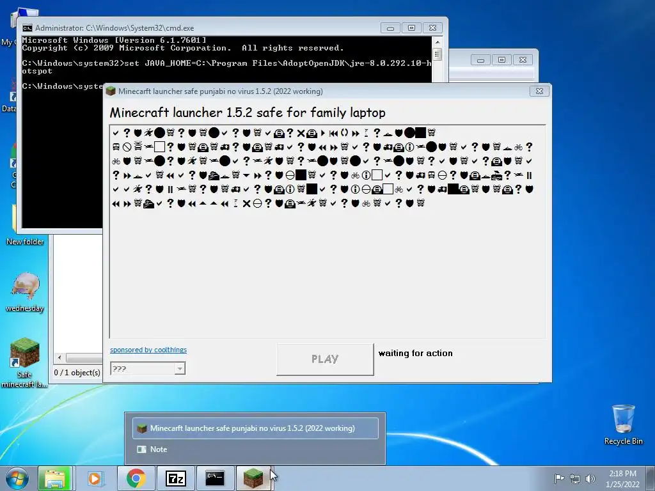655x491 pixels.
Task: Click the Minecraft block icon in the launcher title bar
Action: click(x=111, y=91)
